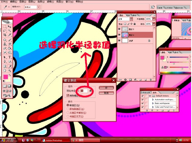Select the Path Selection arrow tool
This screenshot has width=192, height=143.
[5, 57]
